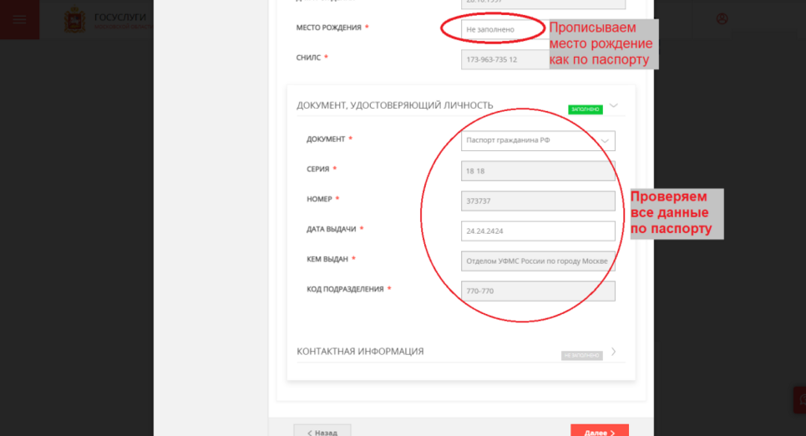
Task: Expand the Контактная информация section arrow
Action: pyautogui.click(x=614, y=352)
